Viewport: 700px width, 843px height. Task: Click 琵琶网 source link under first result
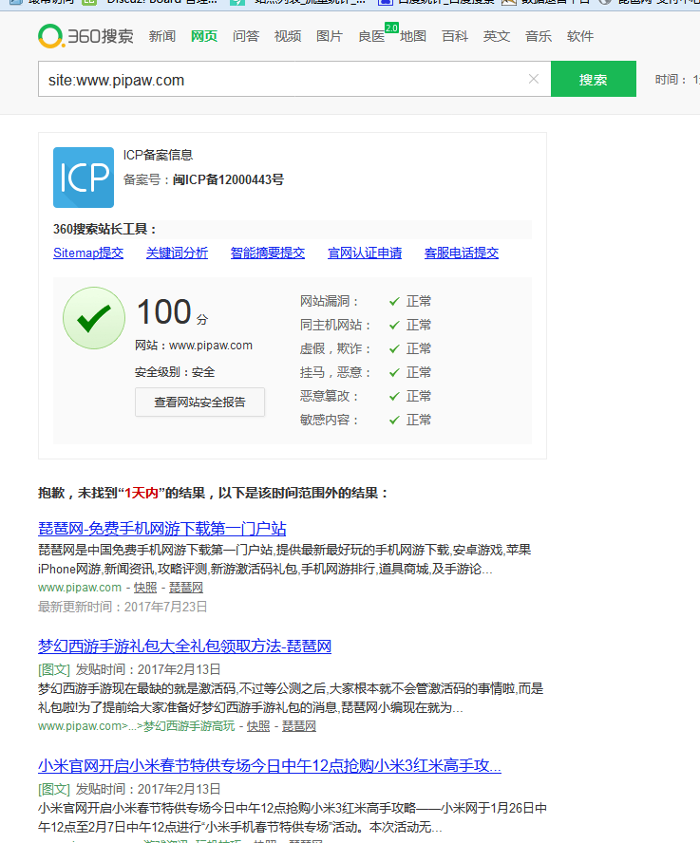[186, 588]
